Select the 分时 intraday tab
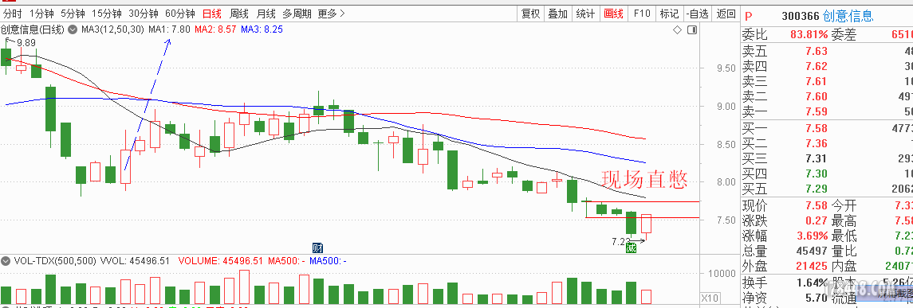 (x=13, y=14)
